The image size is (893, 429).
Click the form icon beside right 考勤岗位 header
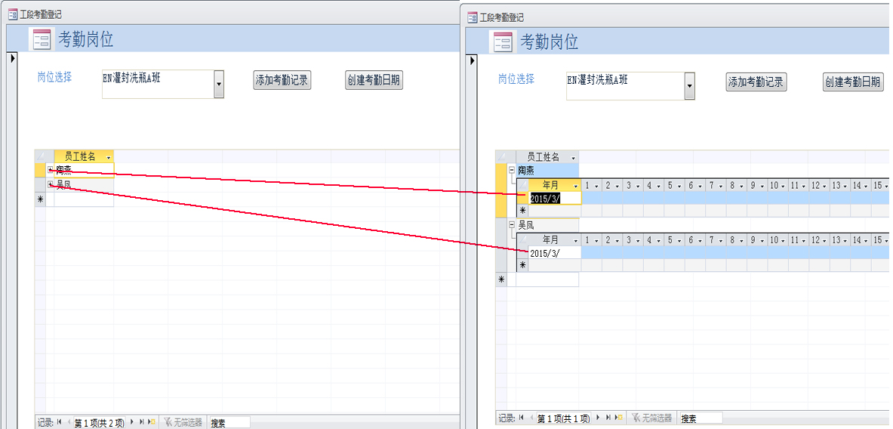503,42
